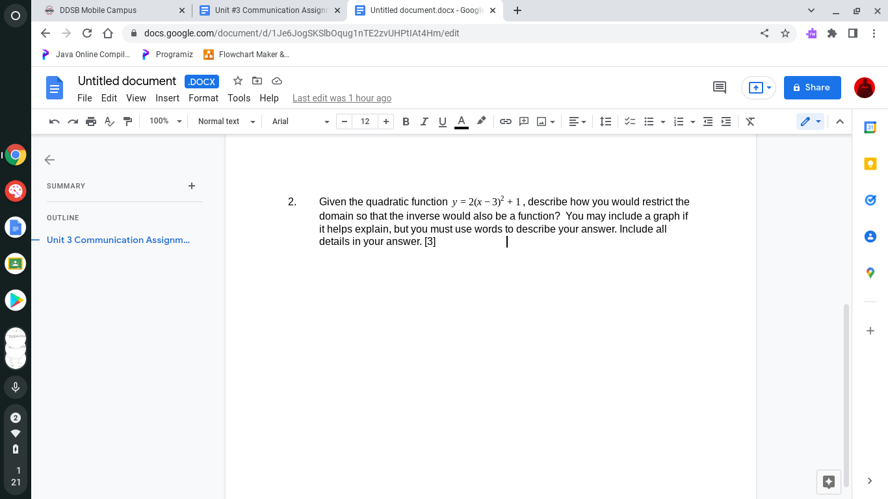This screenshot has height=499, width=888.
Task: Open Google Tasks side panel
Action: (870, 200)
